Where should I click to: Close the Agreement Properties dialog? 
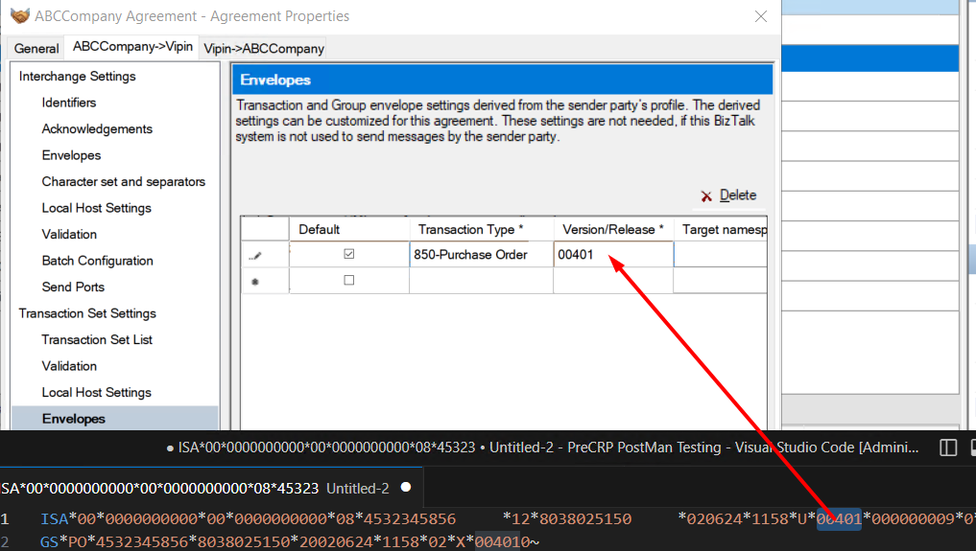click(x=761, y=16)
